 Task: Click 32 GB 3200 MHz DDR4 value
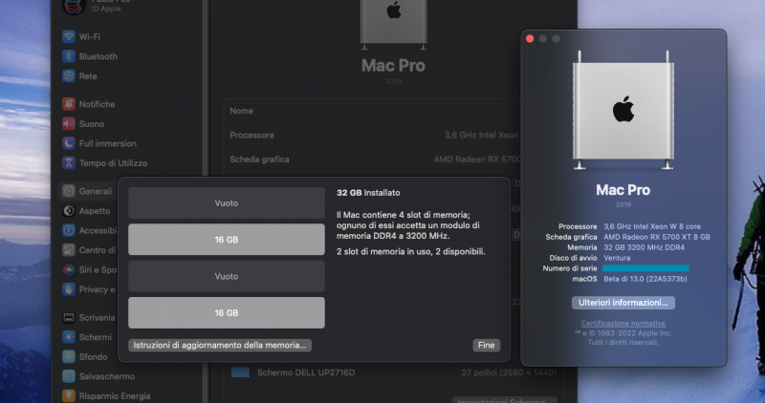click(644, 247)
